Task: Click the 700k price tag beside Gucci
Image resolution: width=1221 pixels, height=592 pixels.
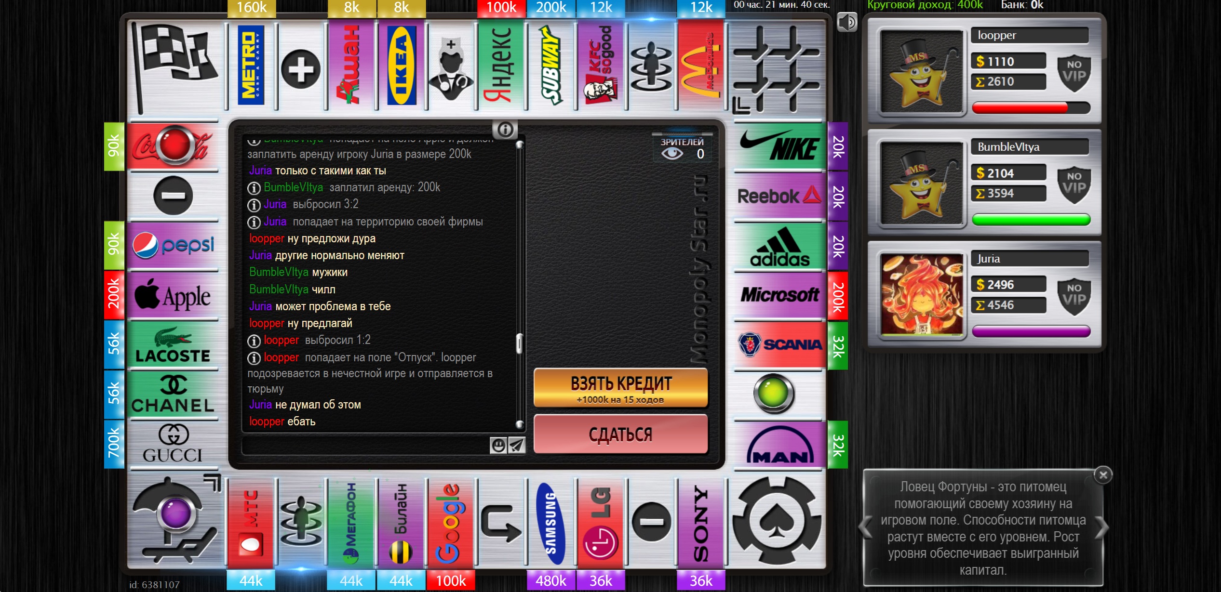Action: (114, 444)
